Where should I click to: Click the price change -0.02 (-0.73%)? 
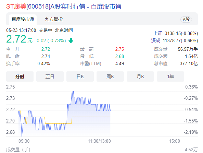[50, 40]
